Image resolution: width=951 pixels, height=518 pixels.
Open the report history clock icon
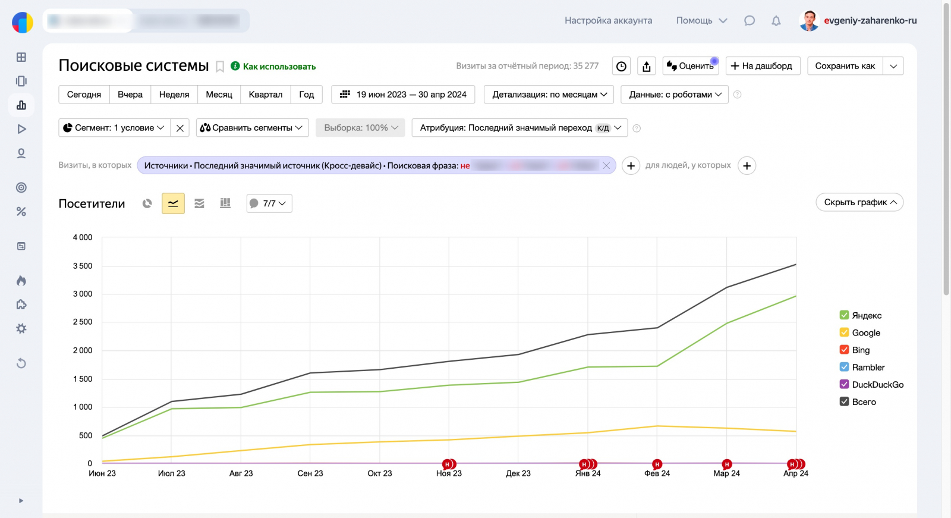point(621,66)
